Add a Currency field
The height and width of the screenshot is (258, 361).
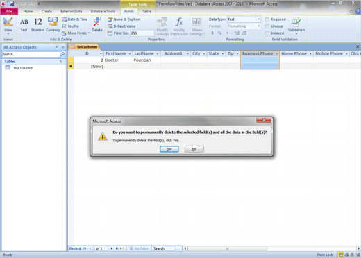[x=53, y=25]
